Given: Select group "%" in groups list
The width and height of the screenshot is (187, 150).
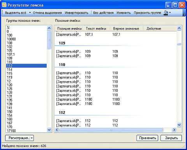Looking at the screenshot, I should [26, 28].
